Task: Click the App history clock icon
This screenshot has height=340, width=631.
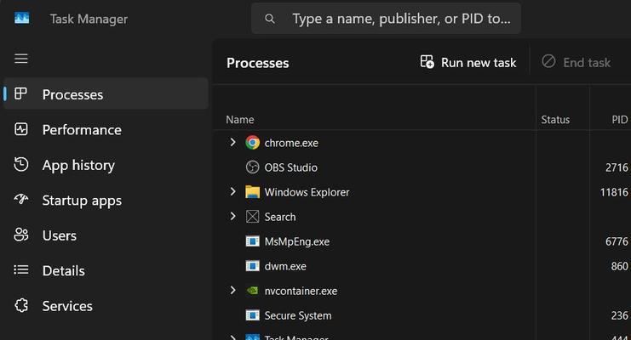Action: 21,165
